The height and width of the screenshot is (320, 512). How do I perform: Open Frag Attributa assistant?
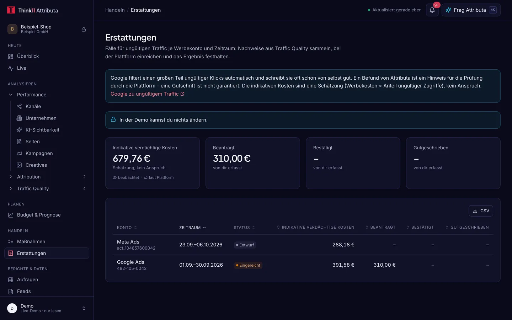click(471, 10)
